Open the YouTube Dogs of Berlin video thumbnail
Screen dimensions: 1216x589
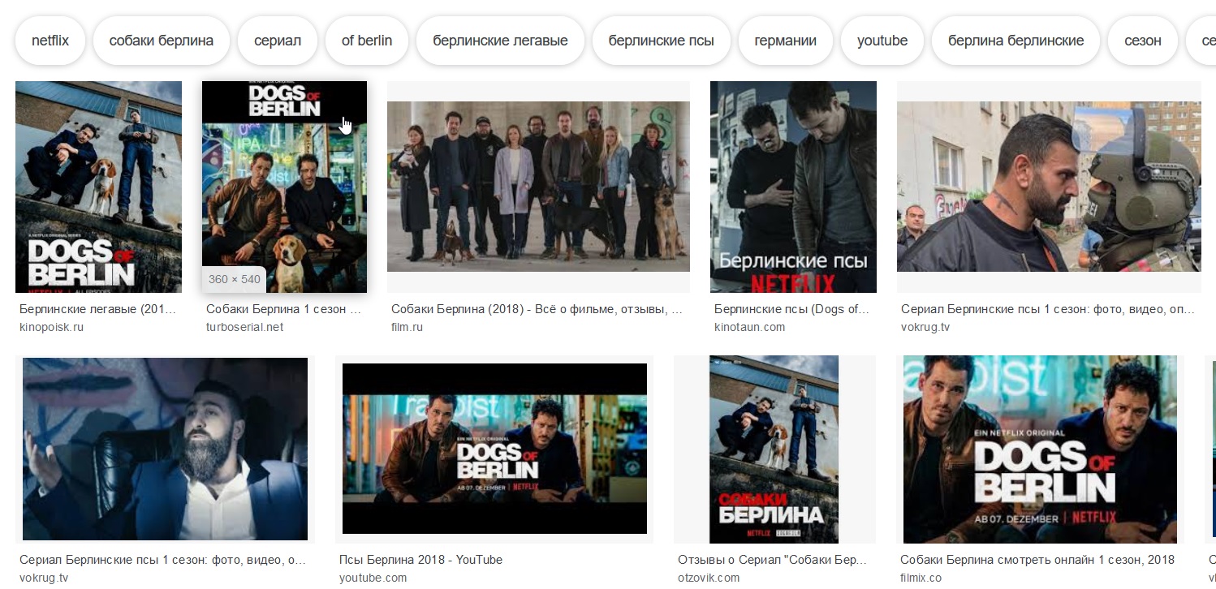coord(494,449)
